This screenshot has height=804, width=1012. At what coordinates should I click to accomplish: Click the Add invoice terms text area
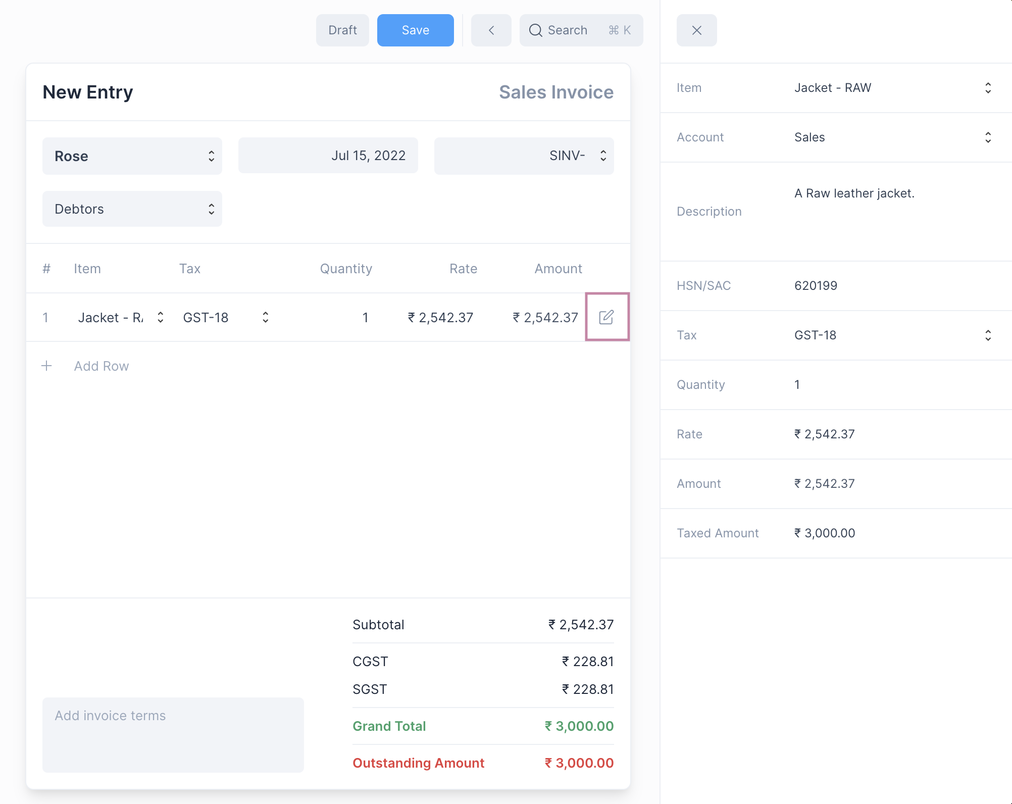[173, 734]
